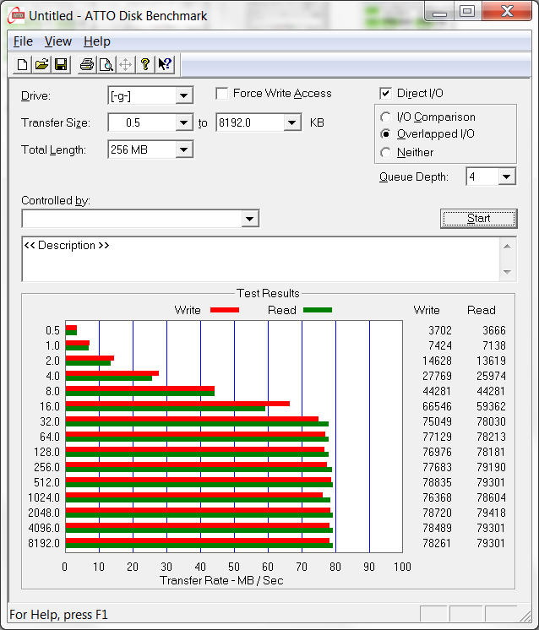The width and height of the screenshot is (539, 630).
Task: Open the Queue Depth dropdown
Action: [506, 177]
